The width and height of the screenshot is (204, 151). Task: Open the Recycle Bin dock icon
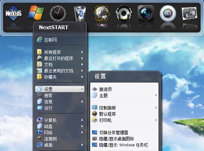coord(80,13)
